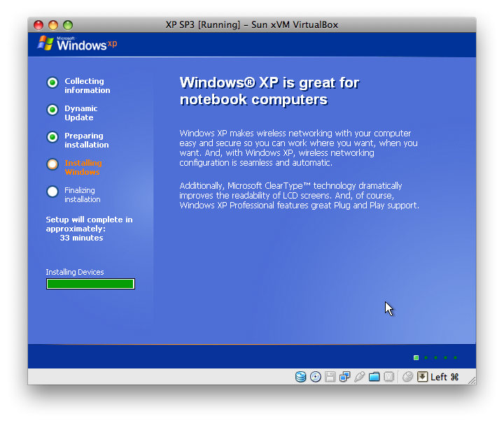Click the 'Dynamic Update' label
The width and height of the screenshot is (504, 423).
point(80,113)
